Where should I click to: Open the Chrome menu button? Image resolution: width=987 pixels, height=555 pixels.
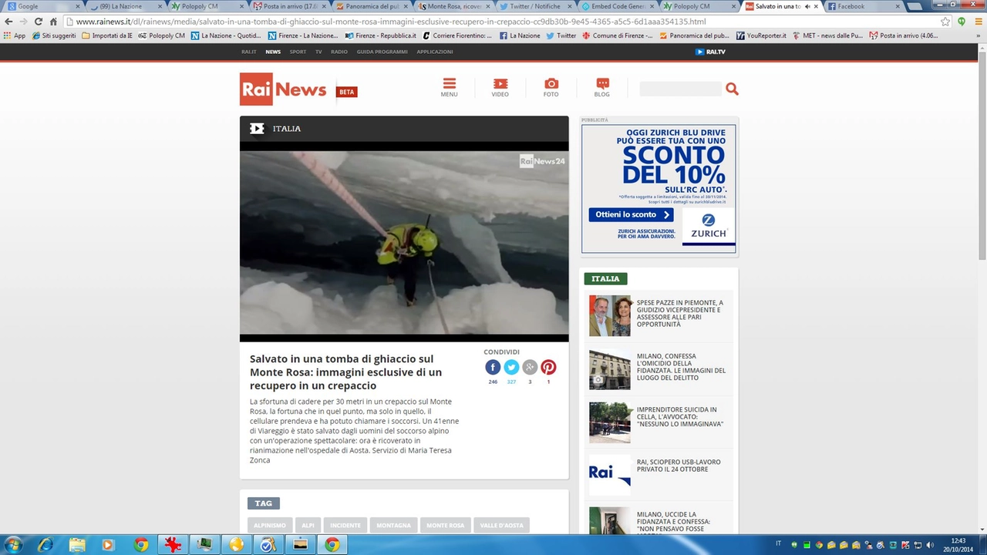click(977, 22)
